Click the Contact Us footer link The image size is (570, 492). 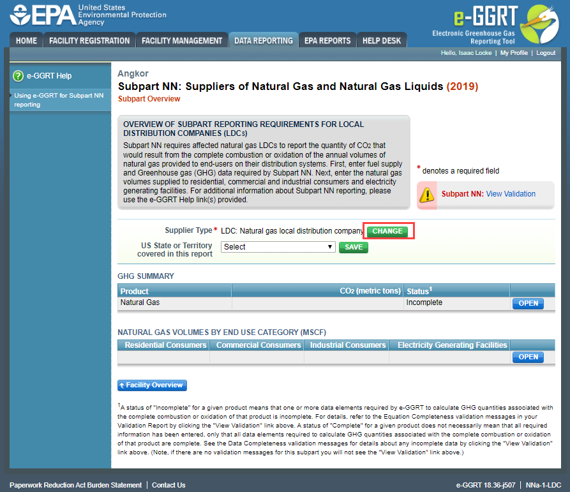169,485
